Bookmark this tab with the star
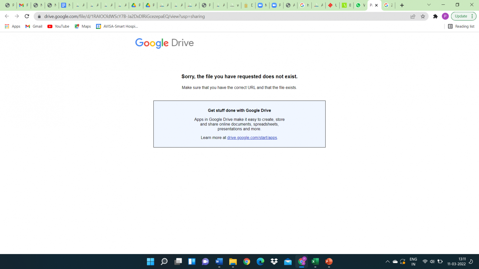This screenshot has height=269, width=479. pyautogui.click(x=423, y=16)
